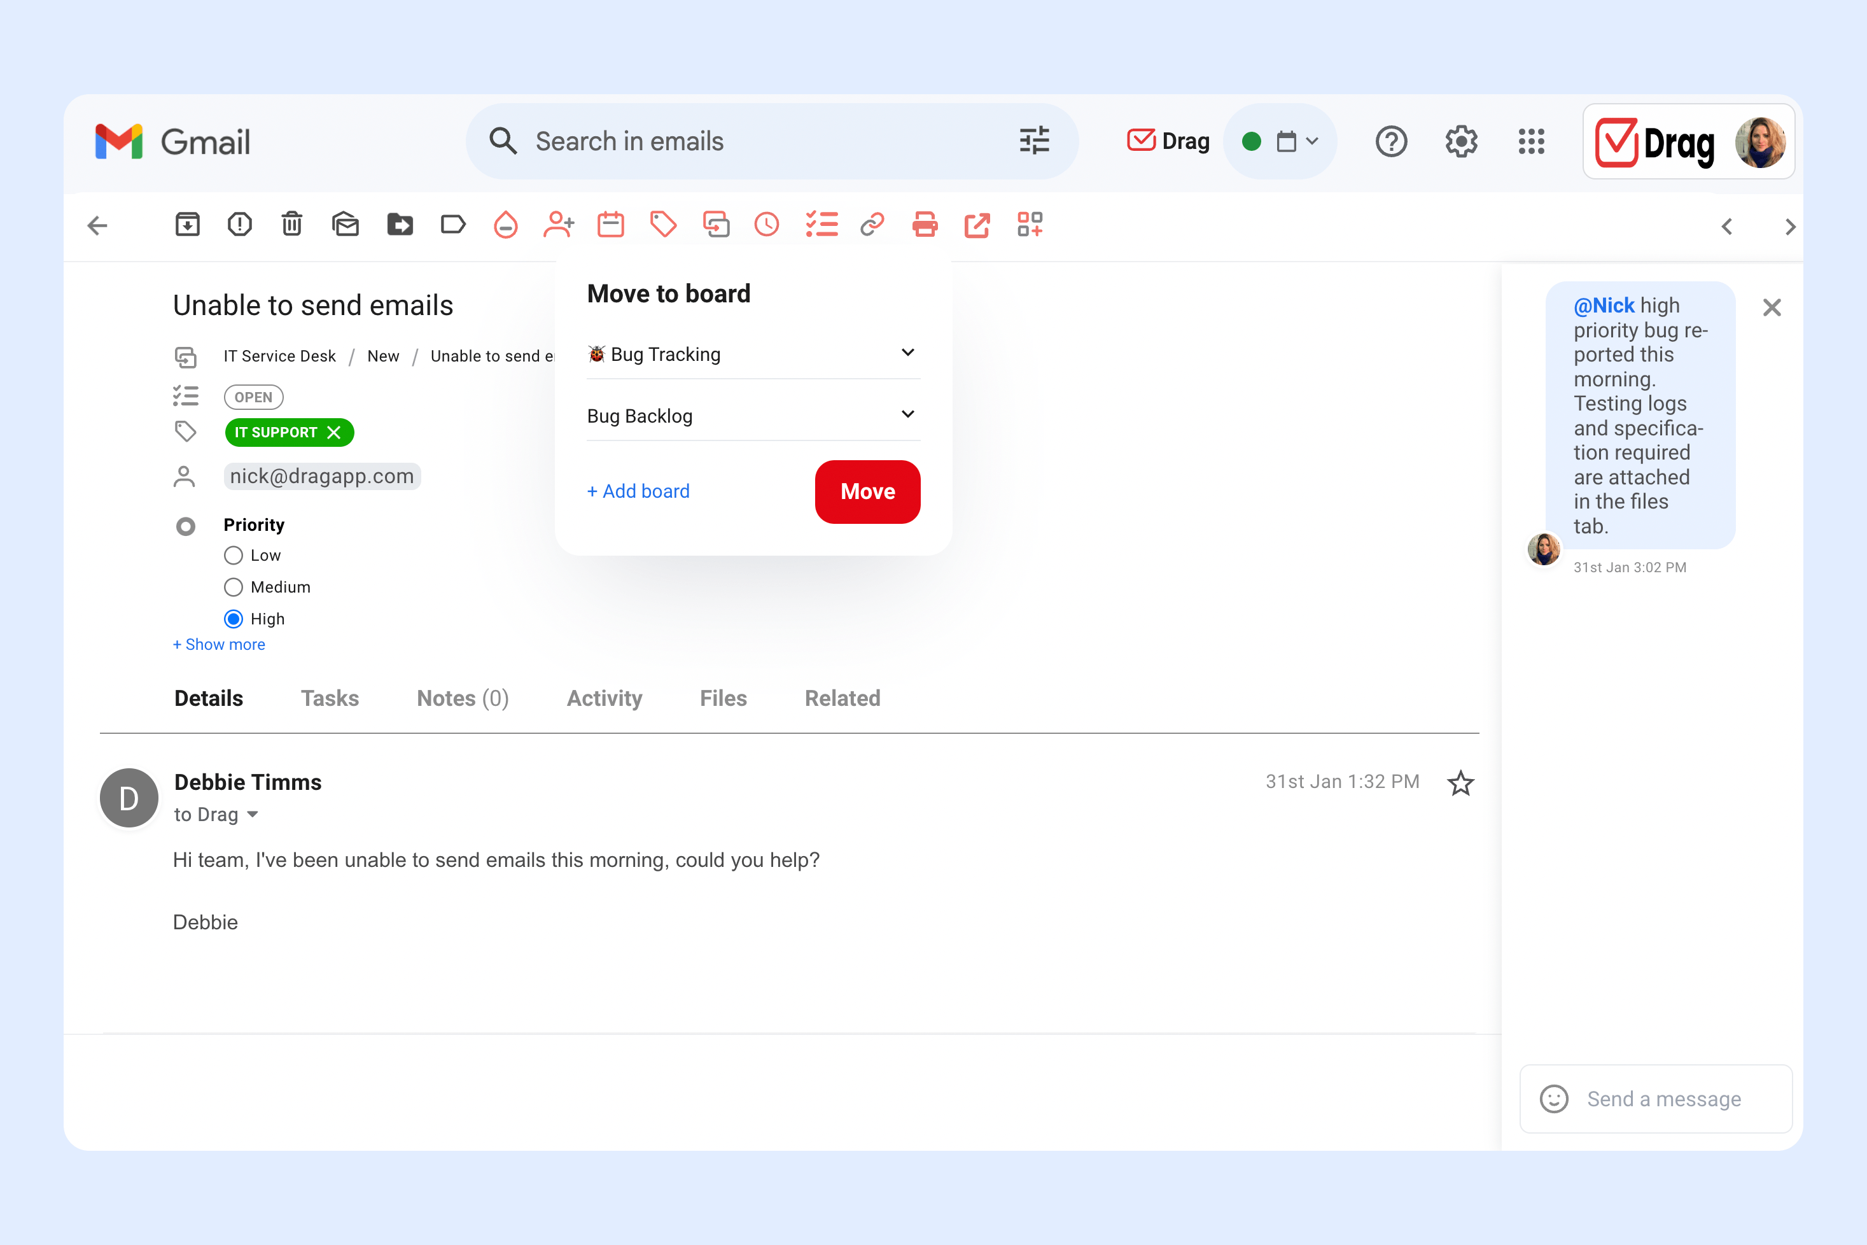
Task: Click assignee nick@dragapp.com chip
Action: [x=322, y=476]
